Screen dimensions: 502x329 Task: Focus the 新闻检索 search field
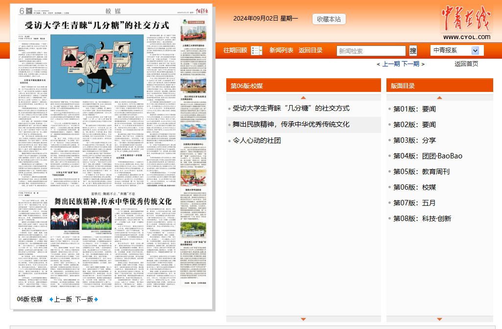pyautogui.click(x=371, y=51)
